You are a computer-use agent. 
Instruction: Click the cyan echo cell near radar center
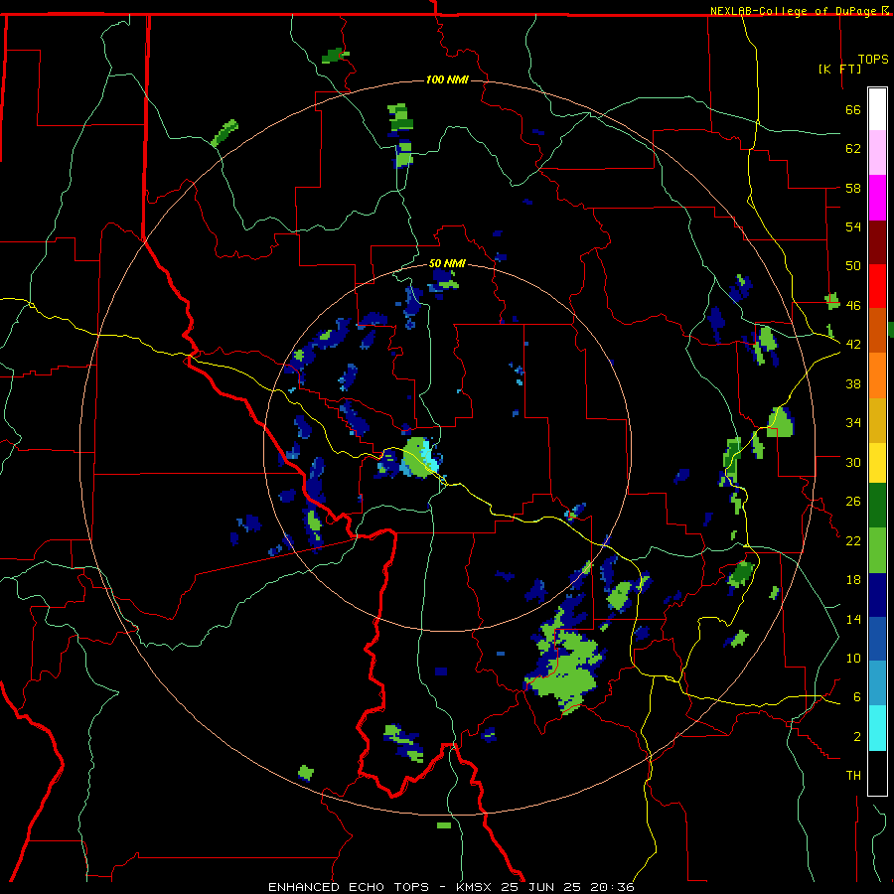[427, 456]
